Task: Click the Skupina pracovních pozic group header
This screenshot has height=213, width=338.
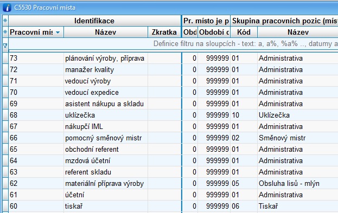Action: pyautogui.click(x=284, y=21)
